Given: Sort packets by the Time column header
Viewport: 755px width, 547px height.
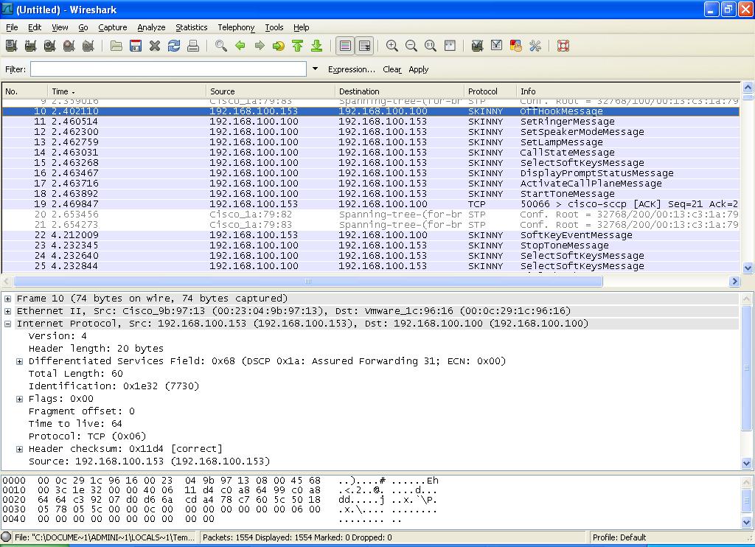Looking at the screenshot, I should (x=126, y=91).
